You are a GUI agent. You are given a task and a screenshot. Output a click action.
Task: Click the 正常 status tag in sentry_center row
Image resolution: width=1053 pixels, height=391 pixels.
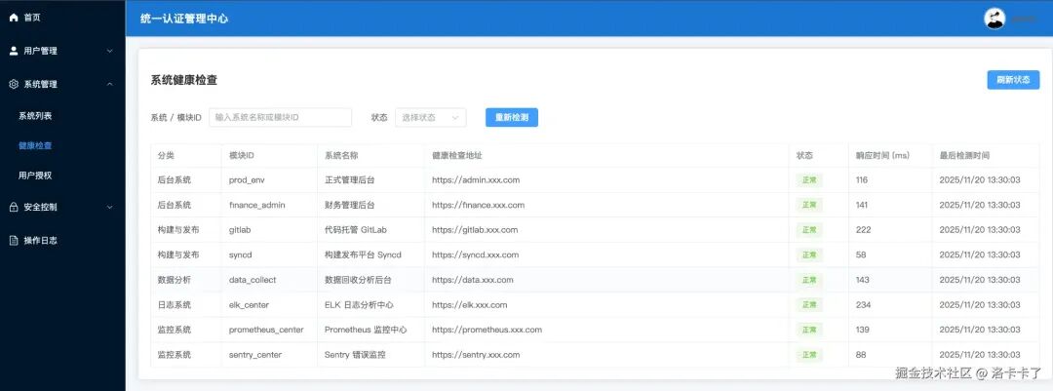809,355
